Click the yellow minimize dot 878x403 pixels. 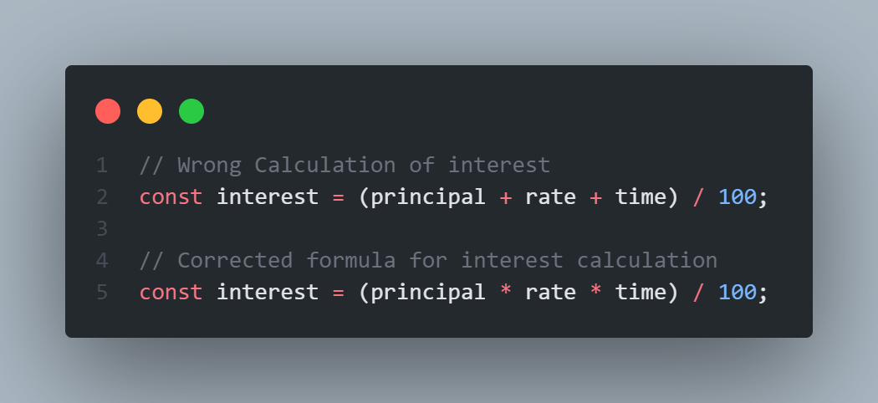click(150, 111)
